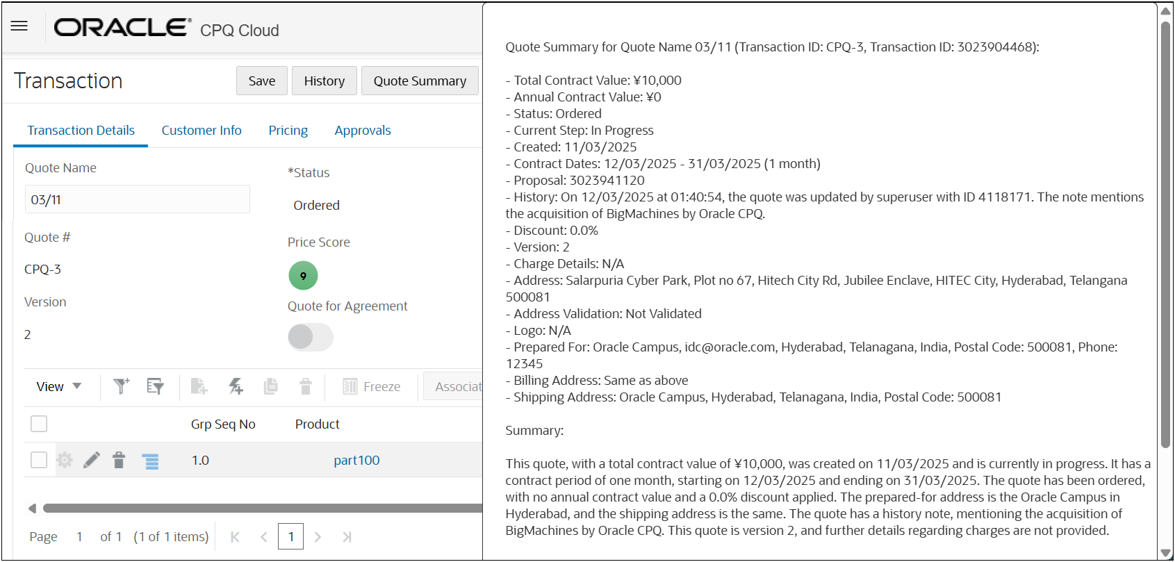Screen dimensions: 1175x562
Task: Open the Pricing tab
Action: click(x=288, y=131)
